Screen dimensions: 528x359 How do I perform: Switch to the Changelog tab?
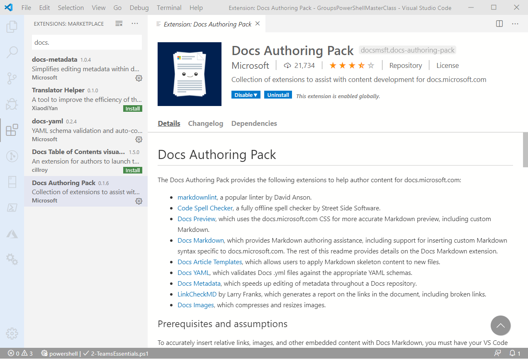pos(206,123)
